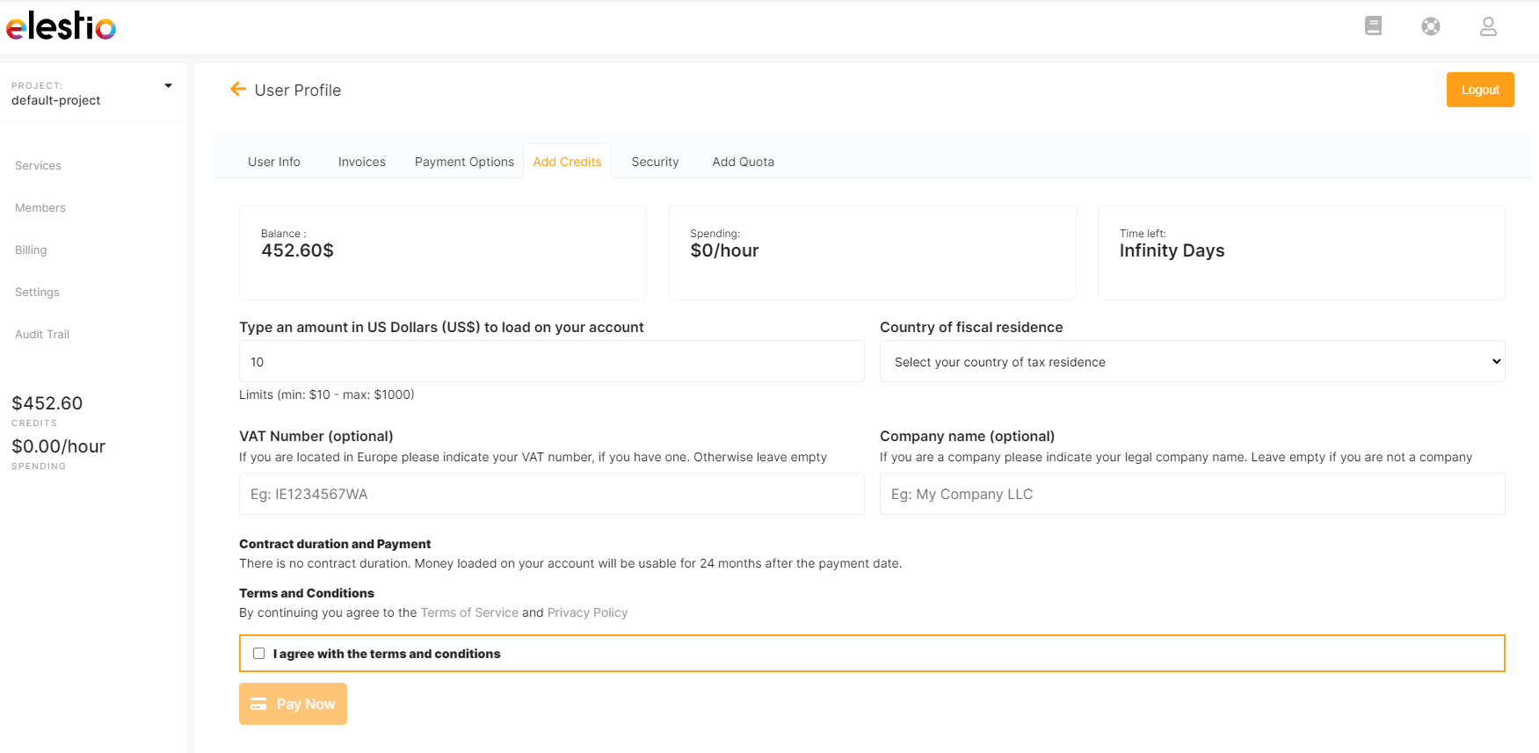1539x753 pixels.
Task: Open the Payment Options tab
Action: (x=464, y=162)
